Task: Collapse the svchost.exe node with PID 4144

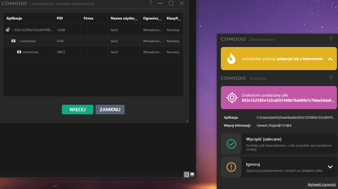Action: pyautogui.click(x=18, y=41)
